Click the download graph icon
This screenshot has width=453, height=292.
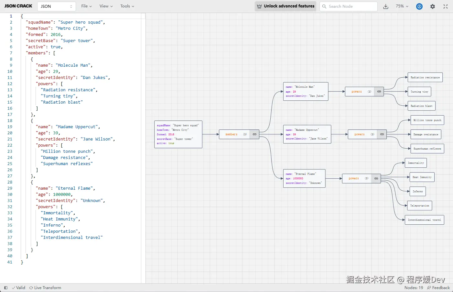[386, 6]
